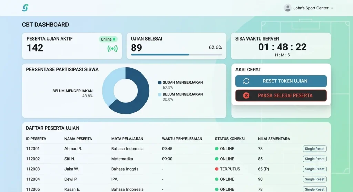Image resolution: width=353 pixels, height=192 pixels.
Task: Click the IPA subject cell
Action: 114,179
